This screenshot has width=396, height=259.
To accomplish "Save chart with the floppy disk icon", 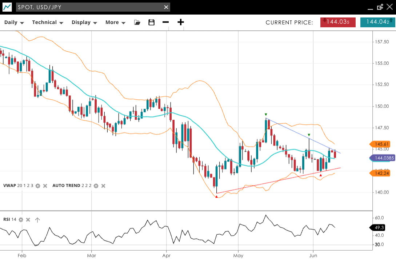I will click(x=152, y=23).
